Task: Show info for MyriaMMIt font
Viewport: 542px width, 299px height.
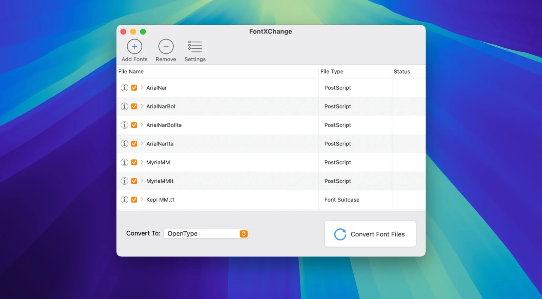Action: point(124,181)
